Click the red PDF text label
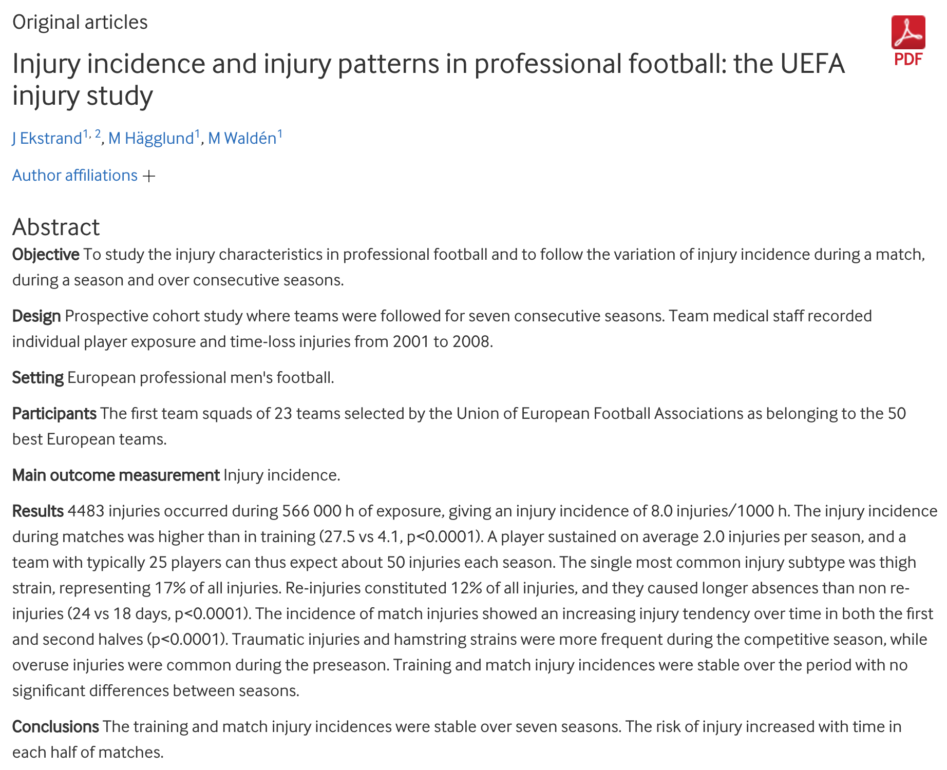 point(908,60)
